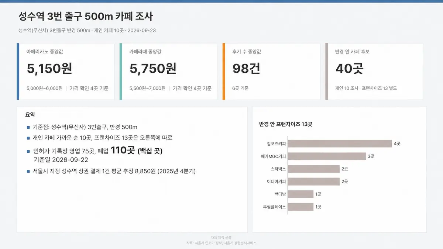
Task: Click chart title '반경 안 프랜차이즈 13곳'
Action: coord(286,124)
